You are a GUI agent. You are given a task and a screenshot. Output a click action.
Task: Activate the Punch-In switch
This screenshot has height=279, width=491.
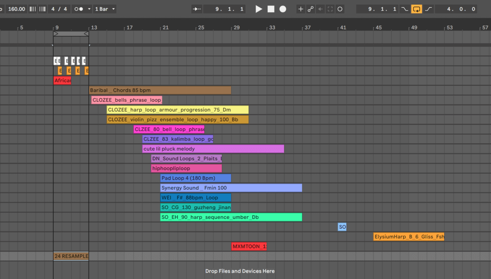coord(404,9)
